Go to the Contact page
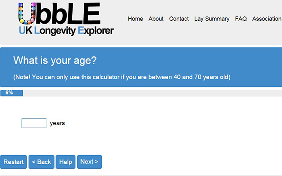The width and height of the screenshot is (282, 176). click(x=179, y=19)
